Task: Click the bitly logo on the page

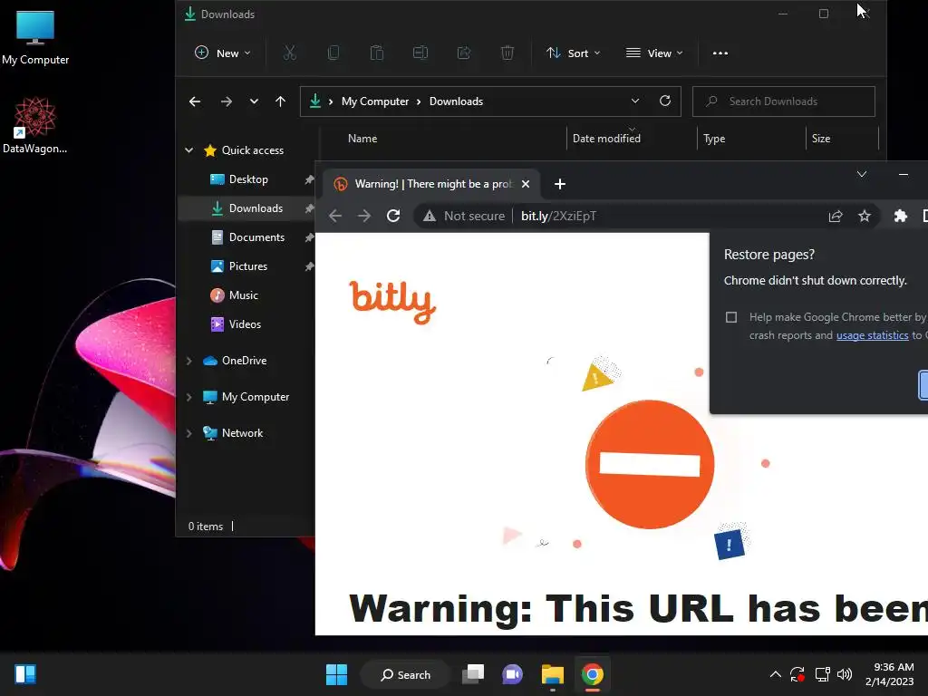Action: tap(392, 302)
